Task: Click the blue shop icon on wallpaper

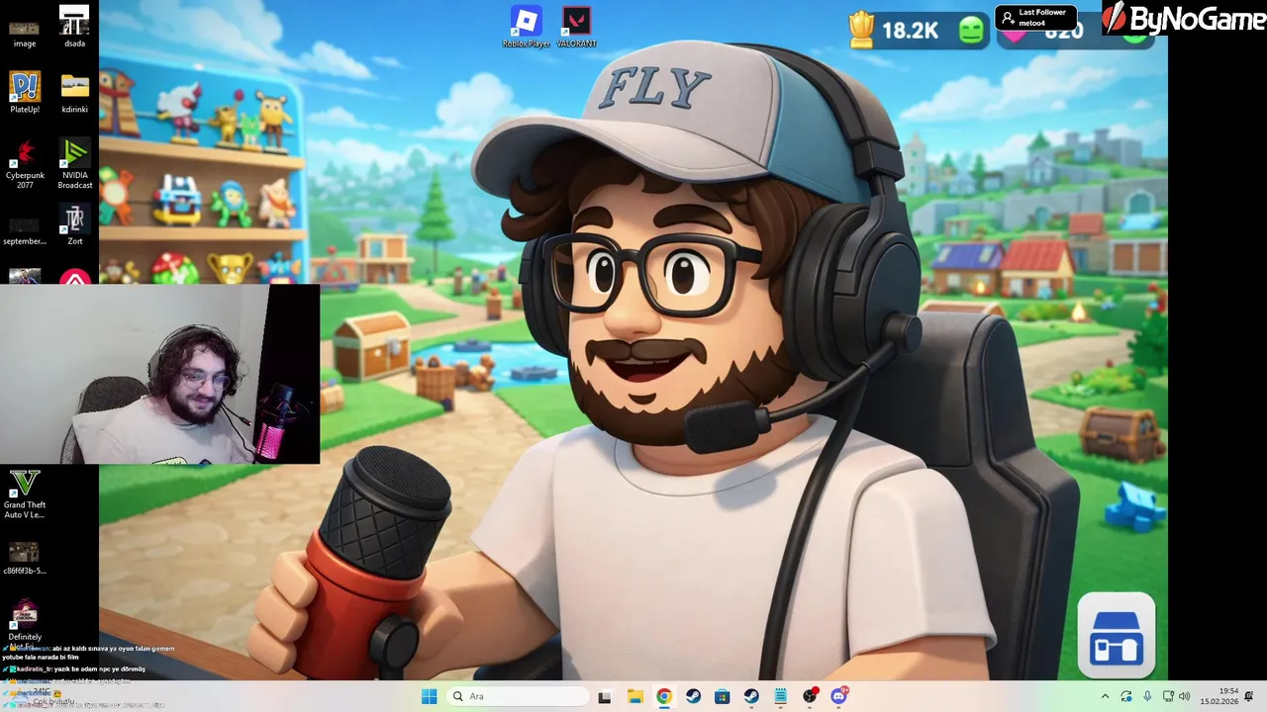Action: point(1117,637)
